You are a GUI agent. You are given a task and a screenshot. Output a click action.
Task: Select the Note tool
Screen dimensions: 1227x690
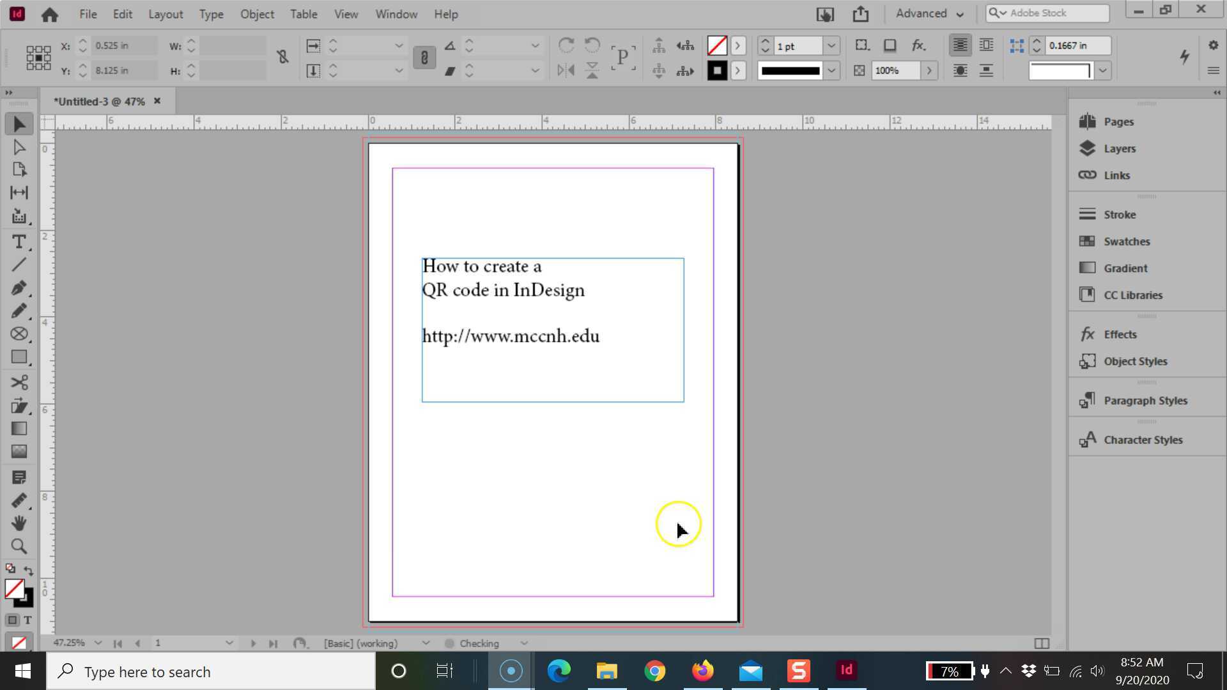(x=19, y=477)
